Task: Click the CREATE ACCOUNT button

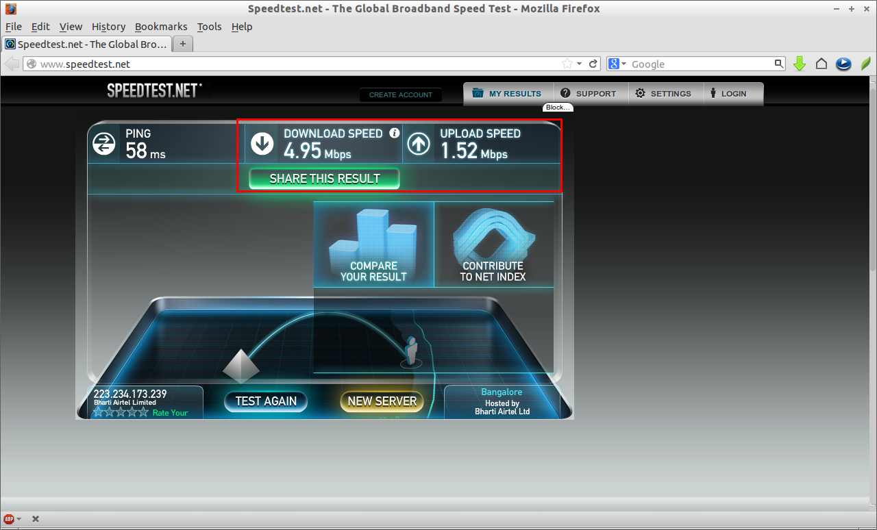Action: [x=401, y=94]
